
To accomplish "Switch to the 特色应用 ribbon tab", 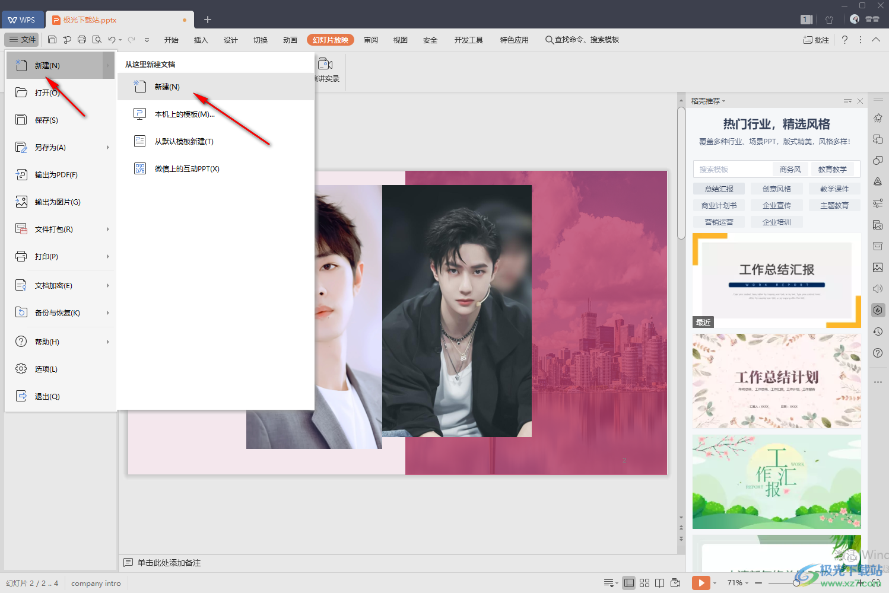I will pyautogui.click(x=515, y=40).
